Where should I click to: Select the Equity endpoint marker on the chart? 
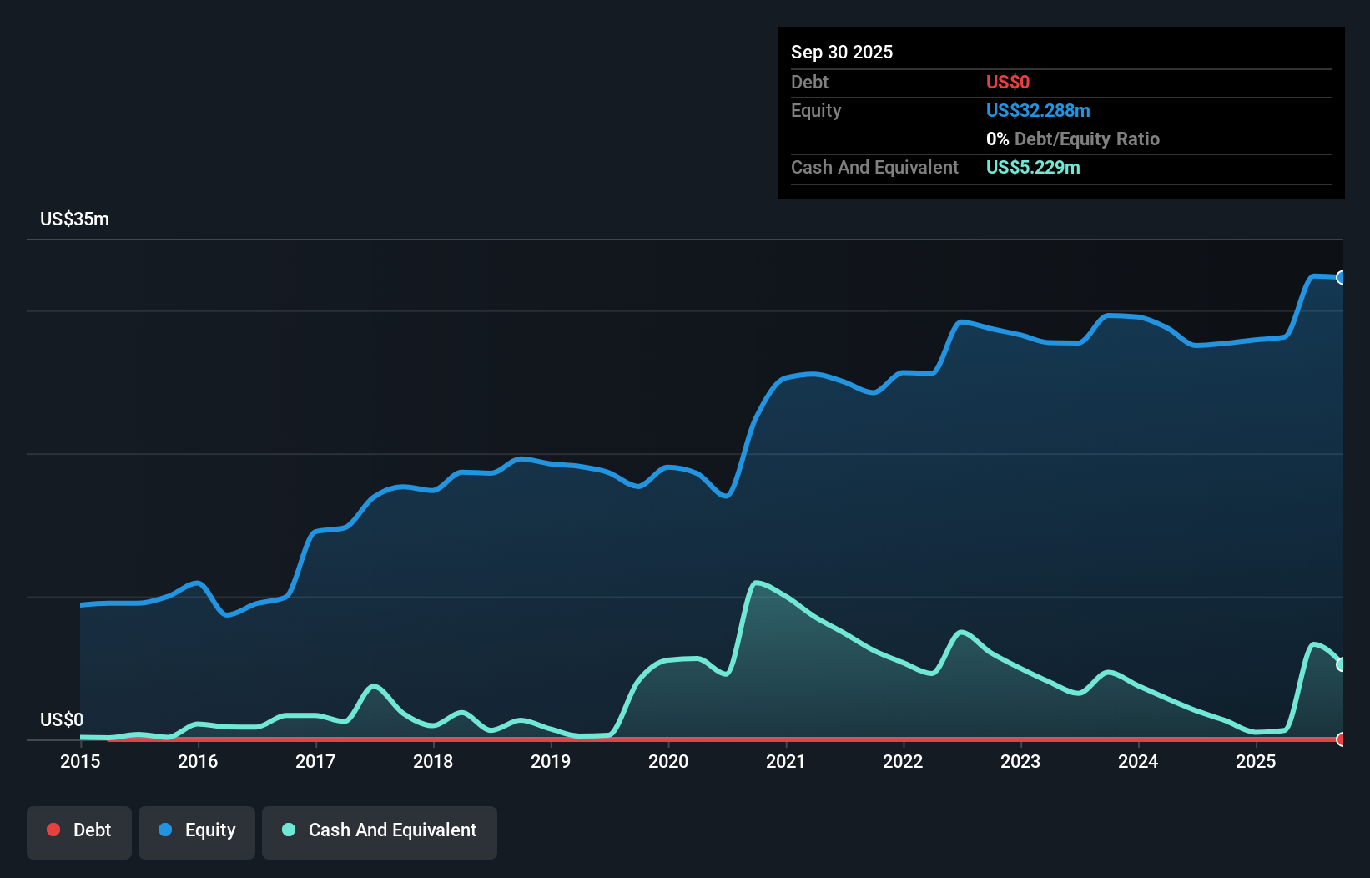pos(1341,277)
